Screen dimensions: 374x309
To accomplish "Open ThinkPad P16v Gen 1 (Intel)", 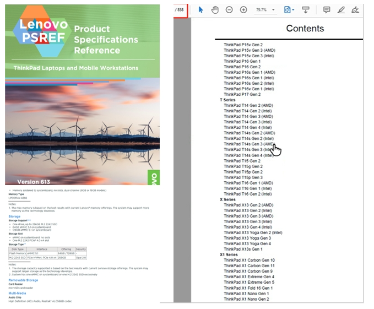I will 249,89.
